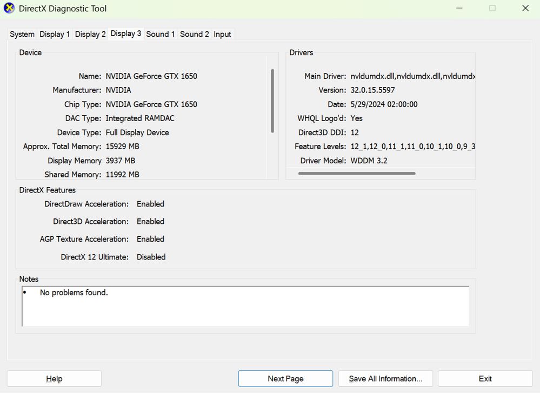The width and height of the screenshot is (540, 393).
Task: Click the Direct3D Acceleration Enabled value
Action: coord(150,222)
